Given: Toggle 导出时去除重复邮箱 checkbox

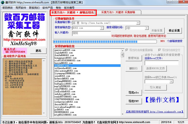Looking at the screenshot, I should coord(127,50).
